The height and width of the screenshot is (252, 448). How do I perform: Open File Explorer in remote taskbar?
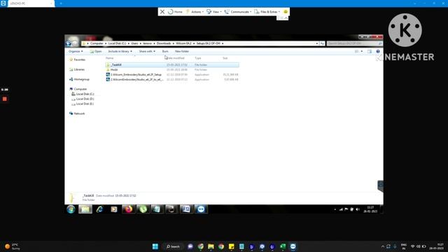click(x=85, y=209)
